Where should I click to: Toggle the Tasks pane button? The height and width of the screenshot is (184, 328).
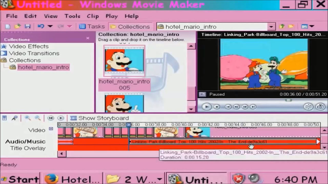point(92,26)
